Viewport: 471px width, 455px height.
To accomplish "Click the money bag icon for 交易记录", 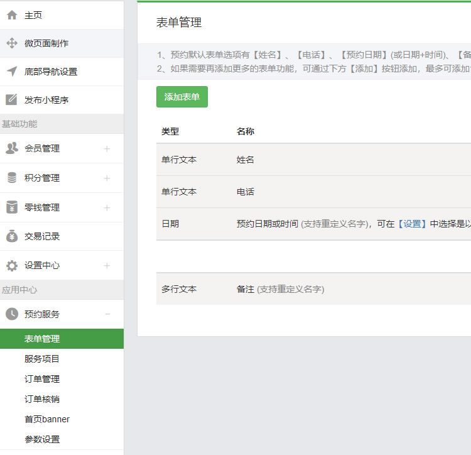I will point(11,236).
